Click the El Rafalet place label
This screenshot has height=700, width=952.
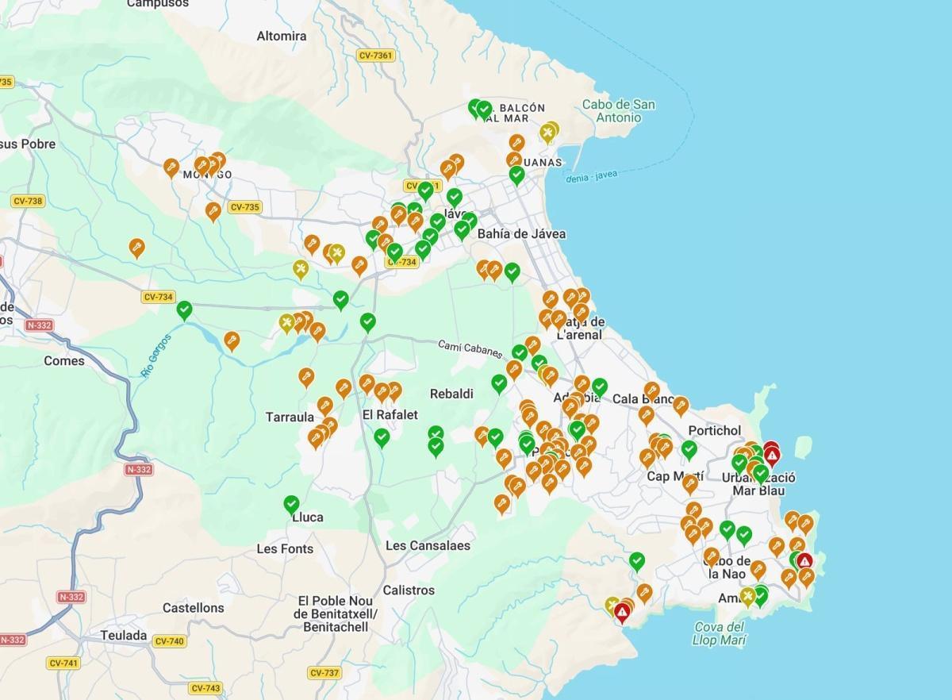point(390,414)
